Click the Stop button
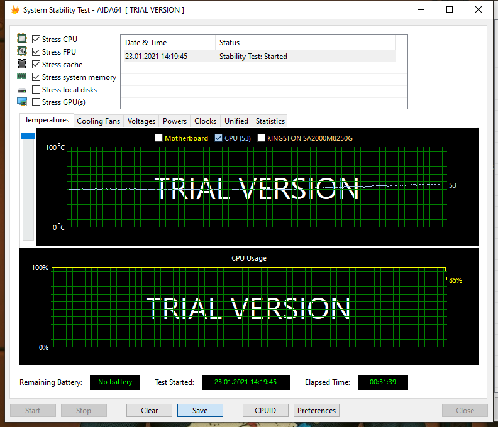 point(84,411)
